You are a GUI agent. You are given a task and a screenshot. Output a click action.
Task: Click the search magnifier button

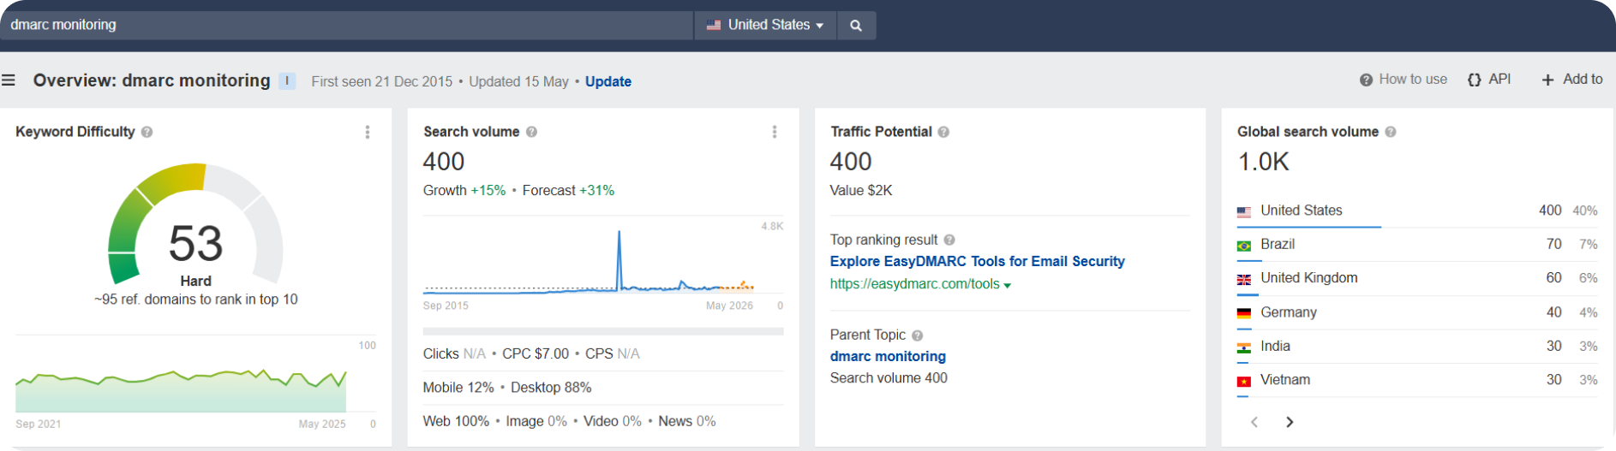[856, 26]
